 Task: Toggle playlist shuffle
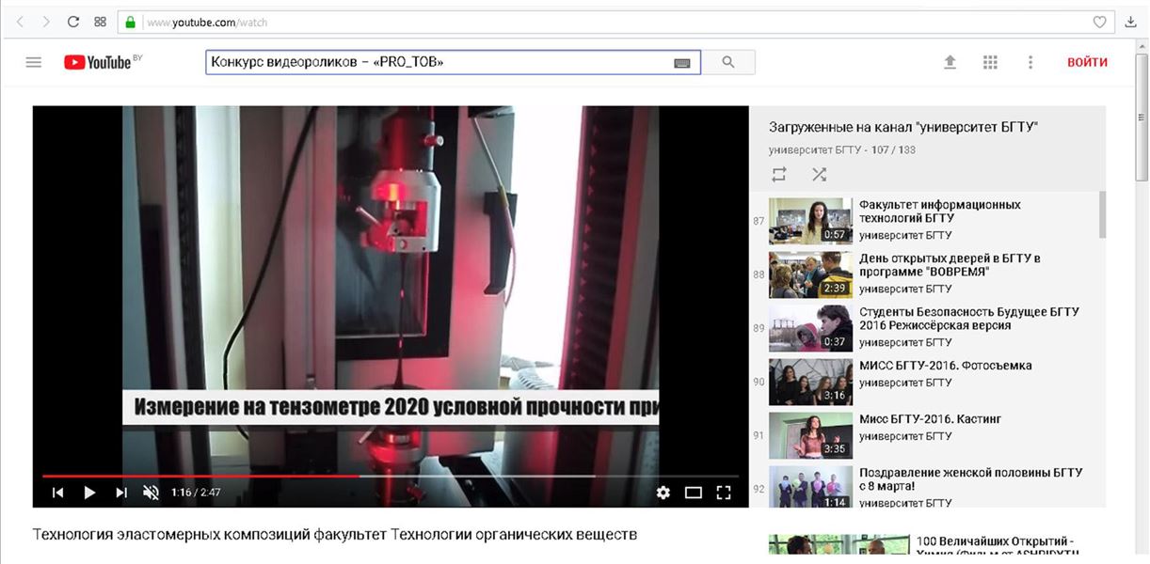point(819,174)
